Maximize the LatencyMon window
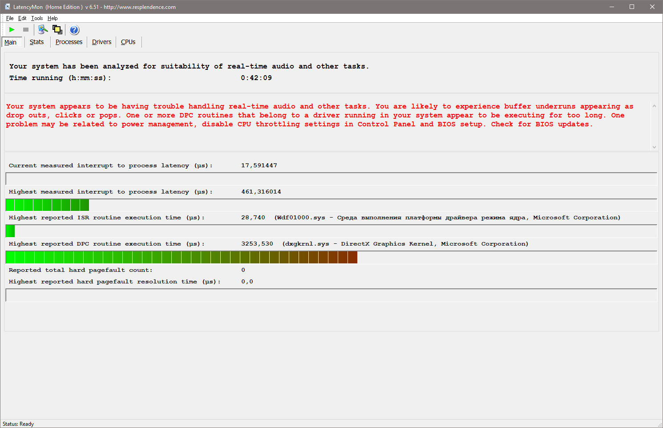 tap(632, 7)
